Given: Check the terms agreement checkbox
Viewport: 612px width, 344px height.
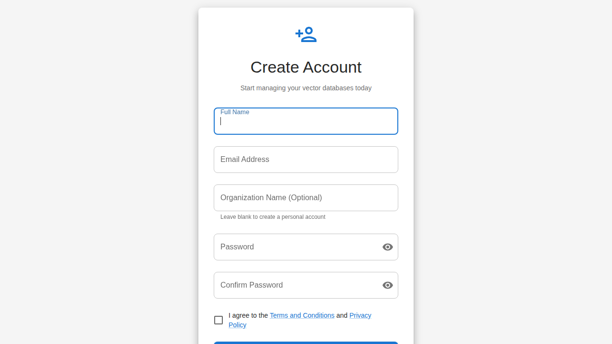Looking at the screenshot, I should 219,320.
